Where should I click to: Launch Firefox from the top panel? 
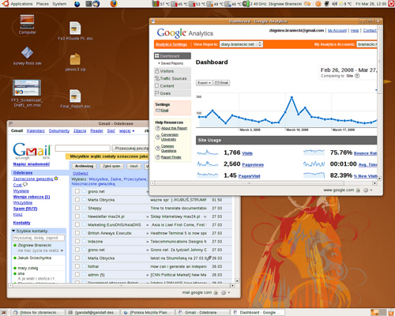point(114,4)
